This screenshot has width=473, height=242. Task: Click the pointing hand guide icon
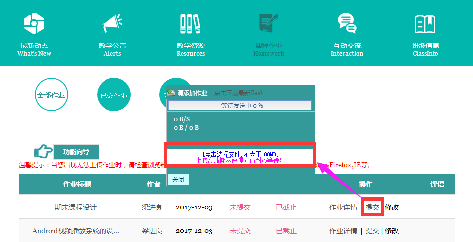pos(43,152)
